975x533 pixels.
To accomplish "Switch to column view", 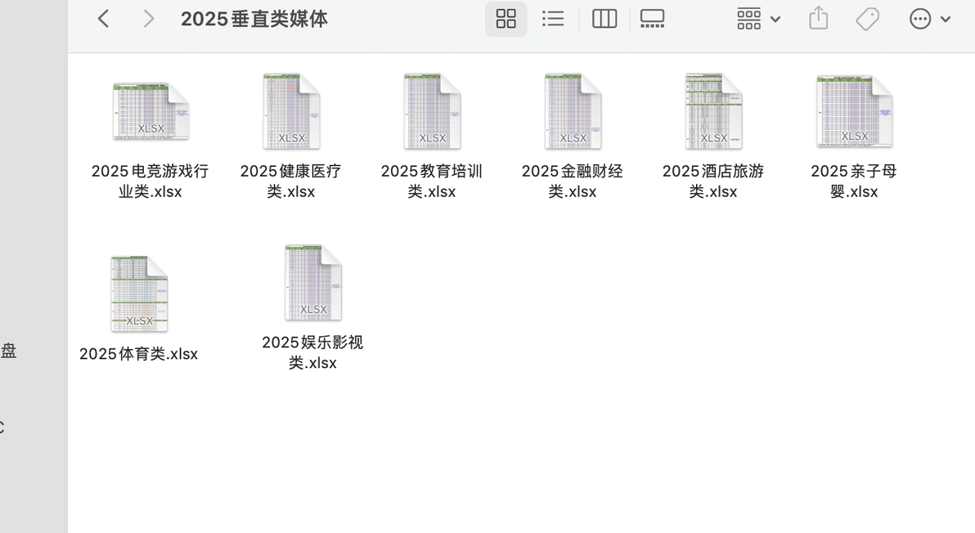I will coord(604,19).
